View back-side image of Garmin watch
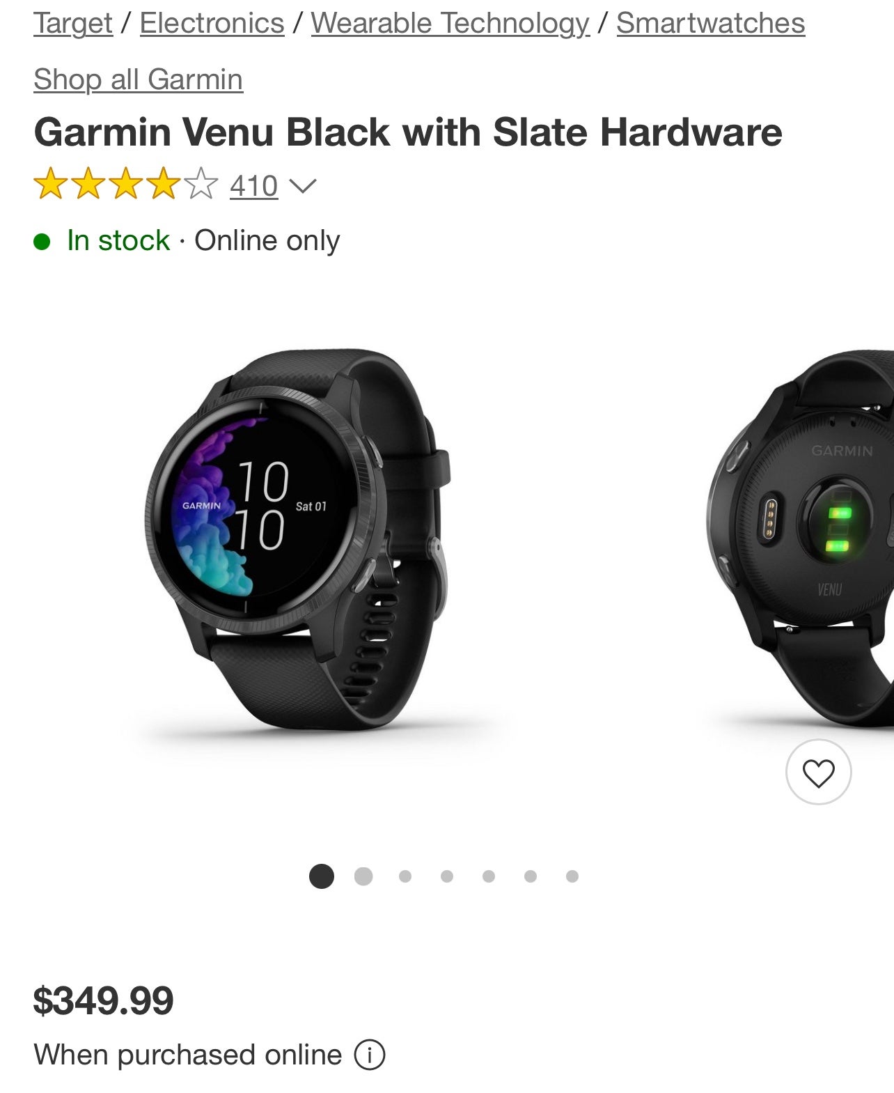The width and height of the screenshot is (894, 1093). tap(801, 540)
